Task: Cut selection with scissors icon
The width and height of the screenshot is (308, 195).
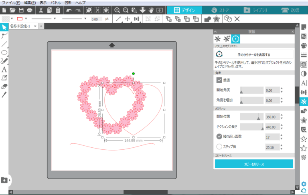Action: (x=41, y=10)
